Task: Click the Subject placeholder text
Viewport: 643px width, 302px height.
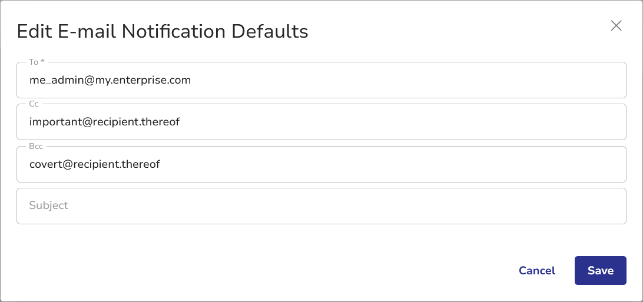Action: click(49, 205)
